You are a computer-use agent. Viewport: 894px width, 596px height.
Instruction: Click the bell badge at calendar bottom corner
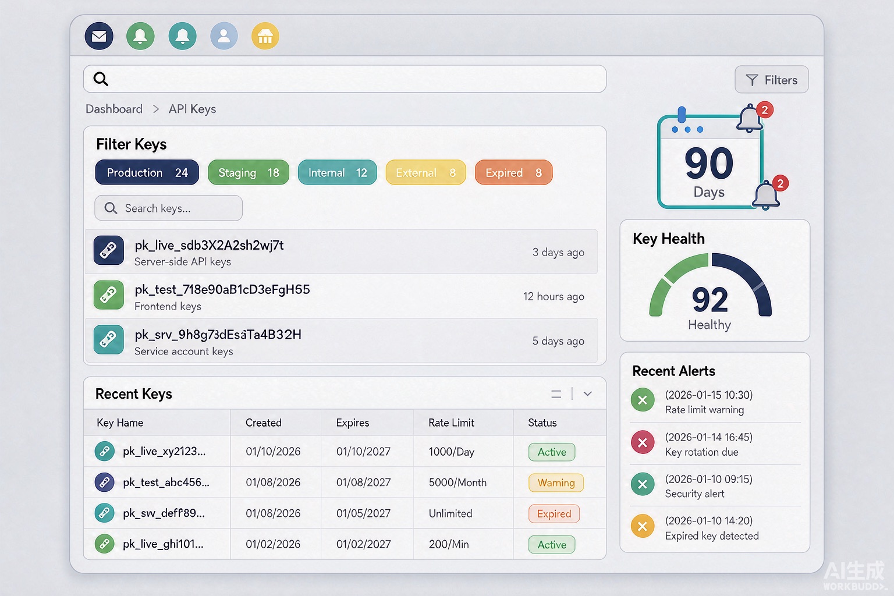point(770,193)
